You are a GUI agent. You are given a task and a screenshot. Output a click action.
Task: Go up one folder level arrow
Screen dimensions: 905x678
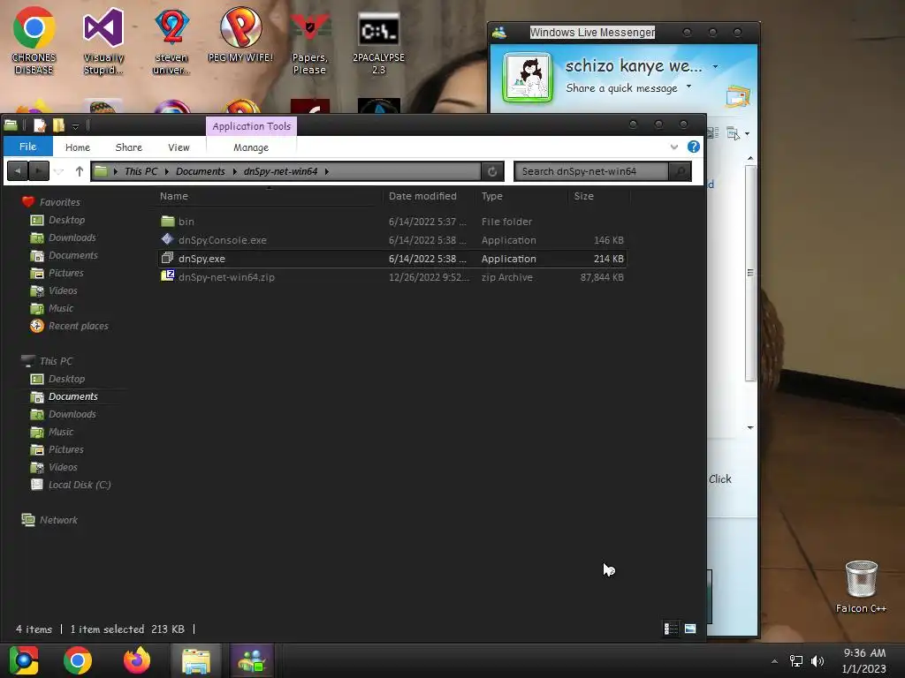[79, 171]
